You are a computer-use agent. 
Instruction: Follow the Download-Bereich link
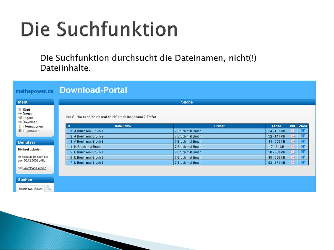click(x=34, y=168)
